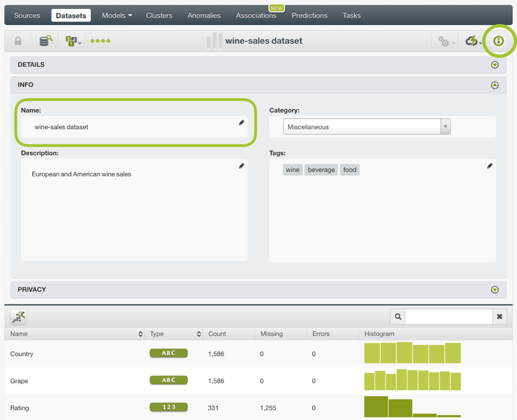Edit the description with pencil icon
This screenshot has width=517, height=420.
tap(242, 166)
